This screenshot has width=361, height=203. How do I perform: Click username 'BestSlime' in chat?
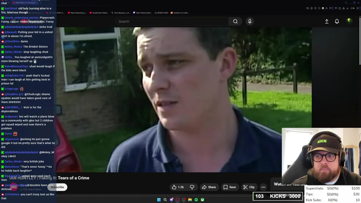click(11, 9)
